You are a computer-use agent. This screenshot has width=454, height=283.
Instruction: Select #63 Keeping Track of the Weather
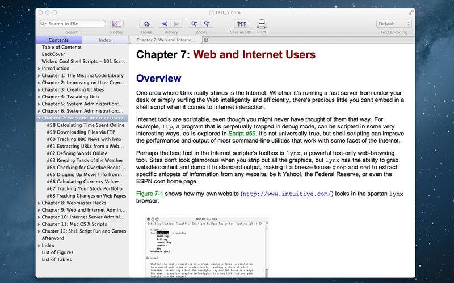pyautogui.click(x=85, y=160)
